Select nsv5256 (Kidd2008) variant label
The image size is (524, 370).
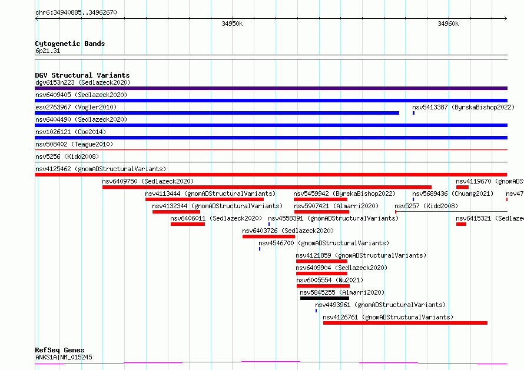67,156
